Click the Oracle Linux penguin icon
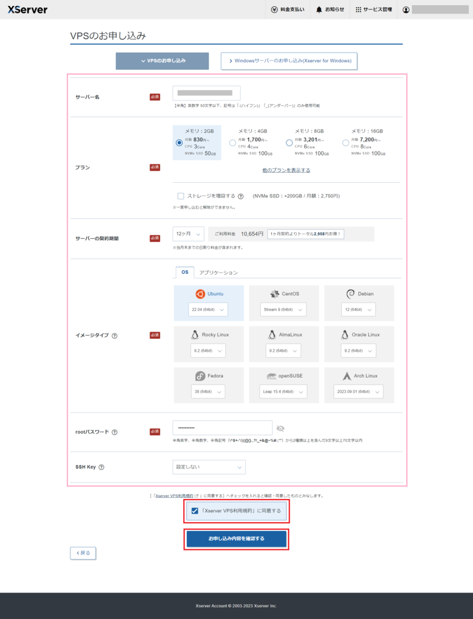This screenshot has width=473, height=619. (345, 335)
